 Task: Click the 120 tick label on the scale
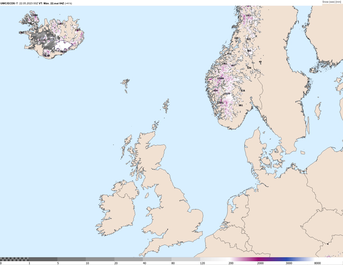pos(202,263)
